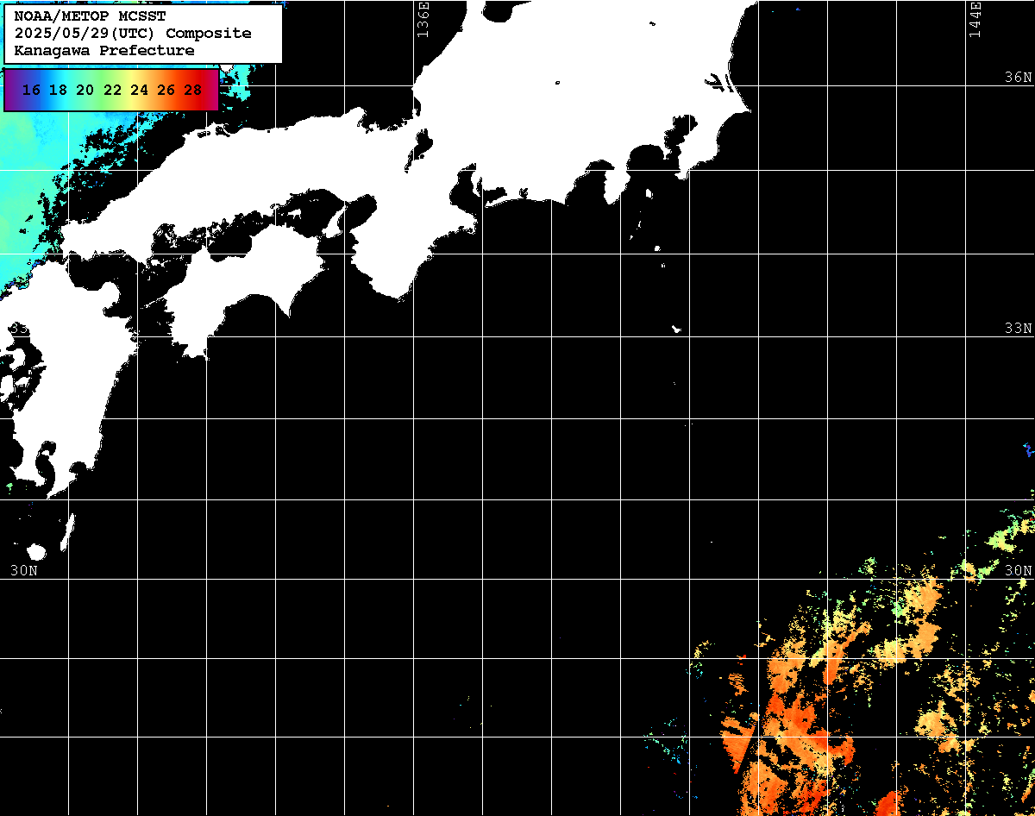Click the temperature color scale legend bar

(x=111, y=90)
